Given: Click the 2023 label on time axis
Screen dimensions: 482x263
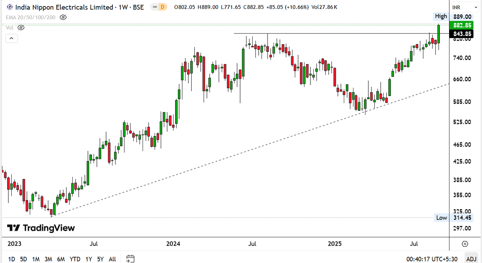Looking at the screenshot, I should [x=14, y=244].
